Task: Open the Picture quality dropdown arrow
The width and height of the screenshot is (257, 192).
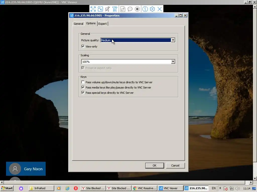Action: tap(173, 40)
